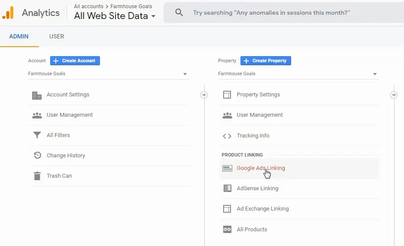Screen dimensions: 404x246
Task: Click the account User Management people icon
Action: [37, 115]
